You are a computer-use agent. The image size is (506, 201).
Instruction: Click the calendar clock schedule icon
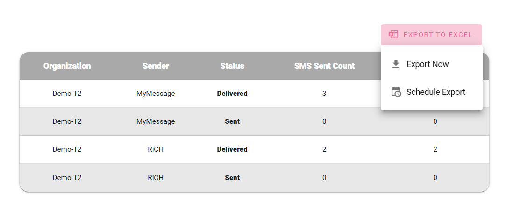[x=396, y=92]
